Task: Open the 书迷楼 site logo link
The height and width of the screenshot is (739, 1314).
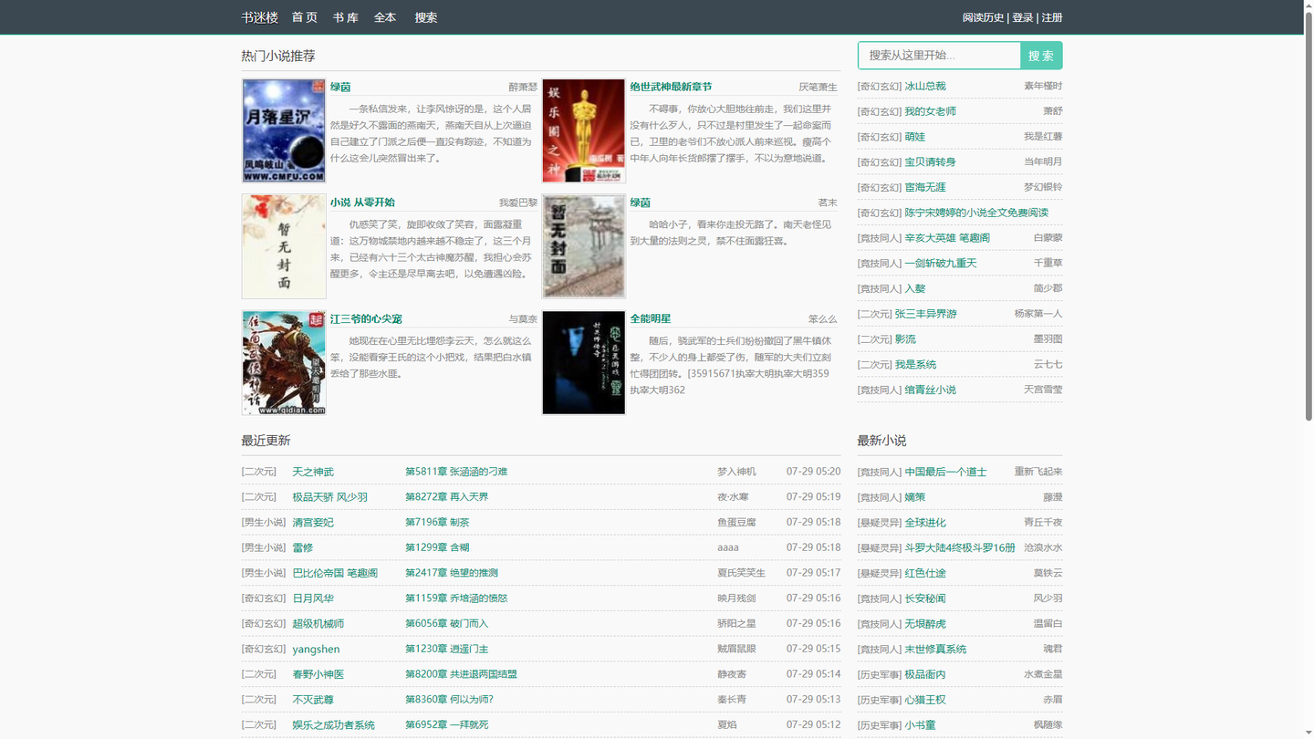Action: pos(261,17)
